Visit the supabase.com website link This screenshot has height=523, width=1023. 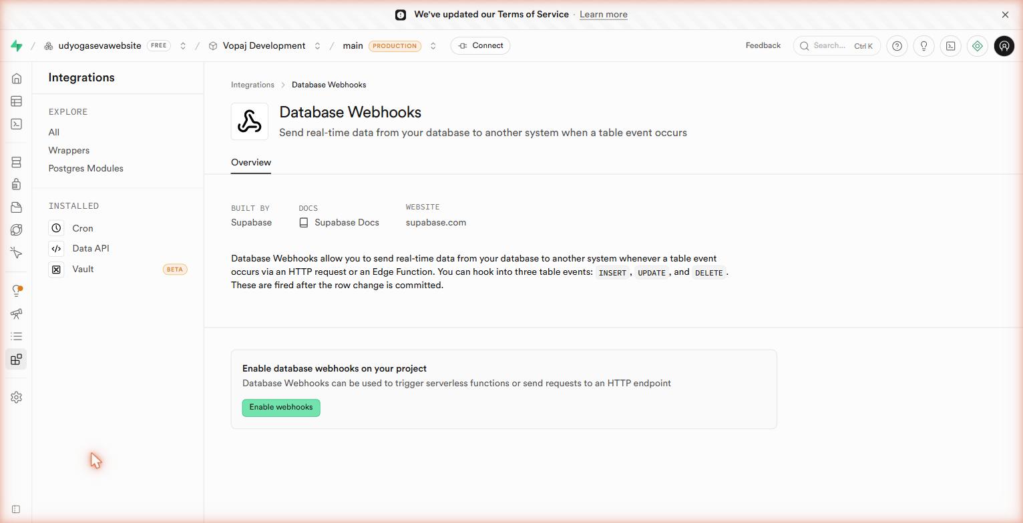click(436, 223)
